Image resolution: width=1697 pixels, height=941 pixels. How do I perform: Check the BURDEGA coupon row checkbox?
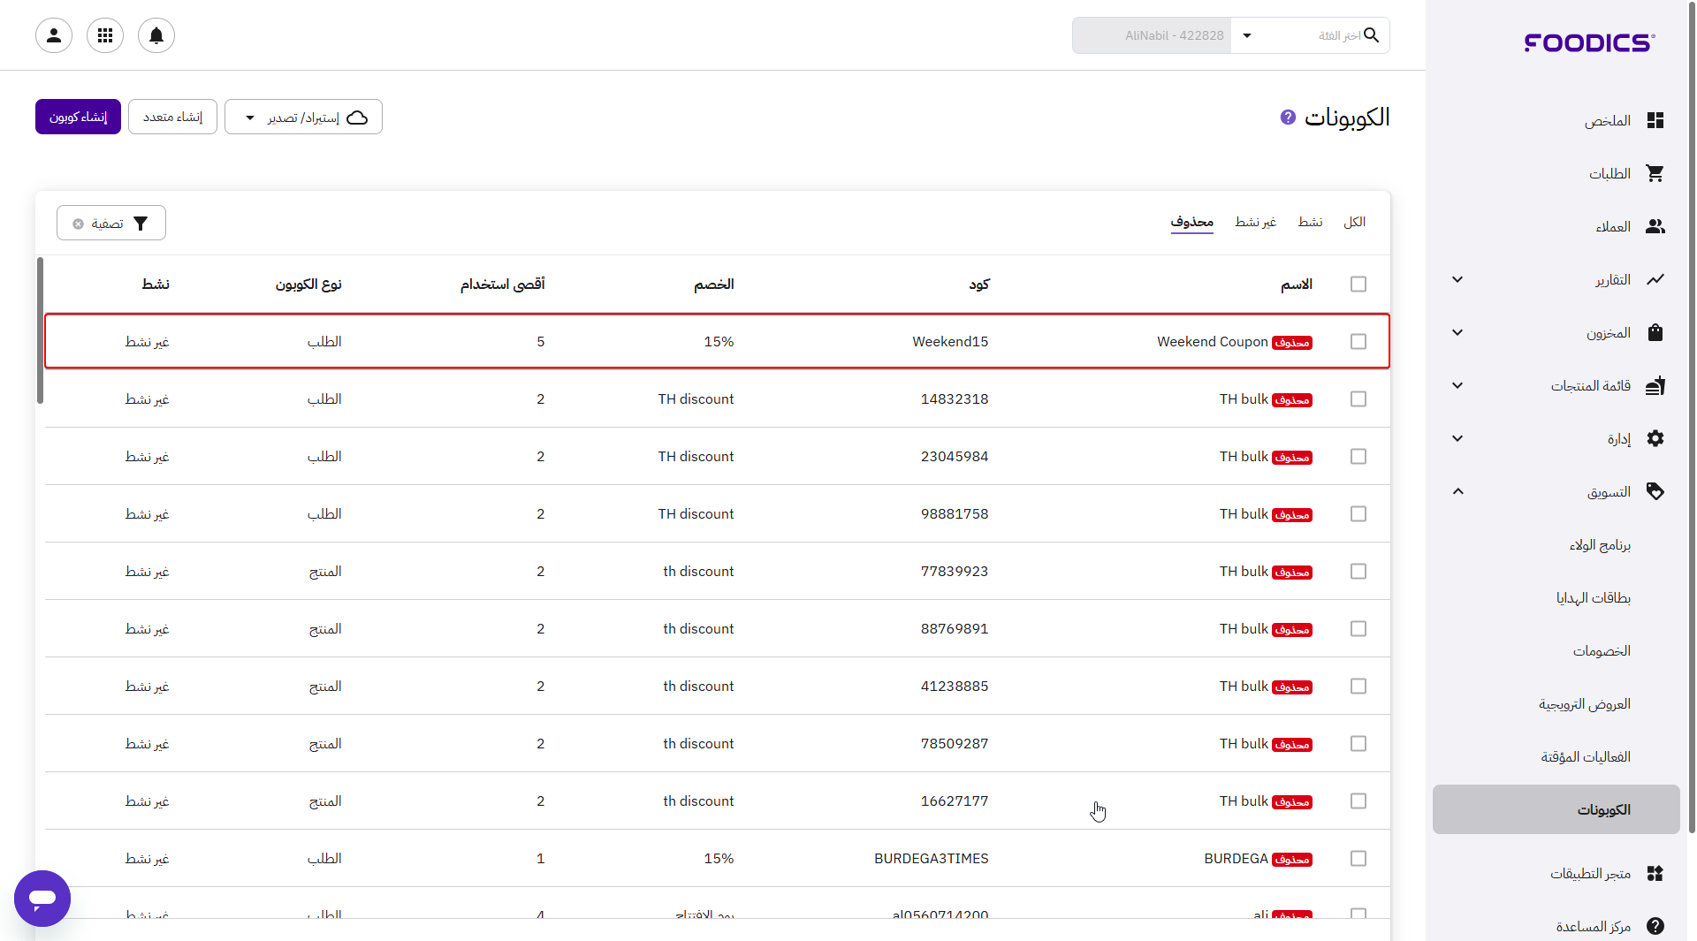coord(1358,859)
